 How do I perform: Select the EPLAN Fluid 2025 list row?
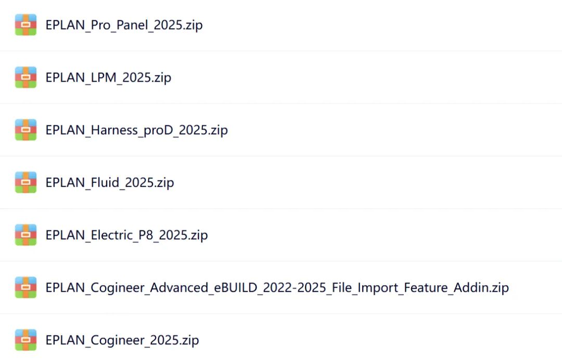(364, 183)
